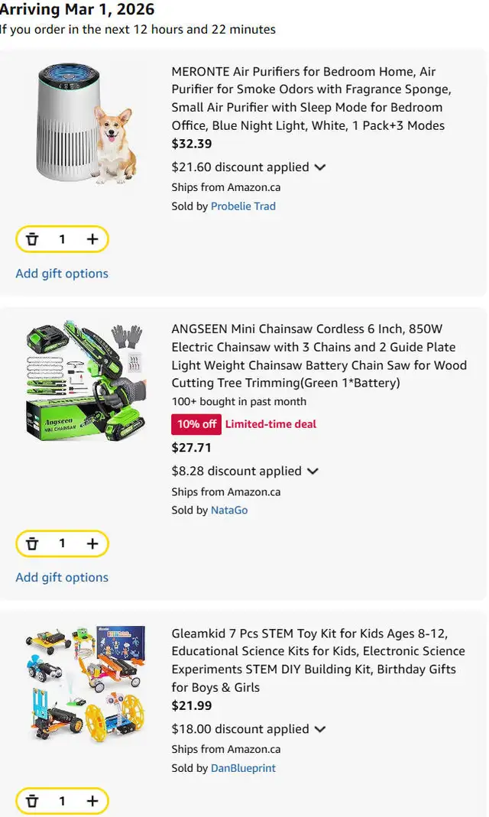Viewport: 489px width, 817px height.
Task: Visit the NataGo seller link
Action: [229, 510]
